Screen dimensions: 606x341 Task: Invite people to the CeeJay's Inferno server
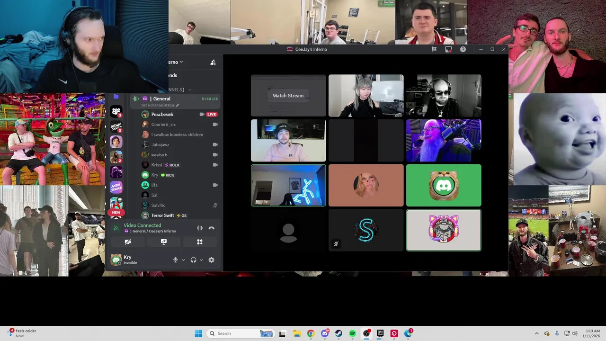213,62
